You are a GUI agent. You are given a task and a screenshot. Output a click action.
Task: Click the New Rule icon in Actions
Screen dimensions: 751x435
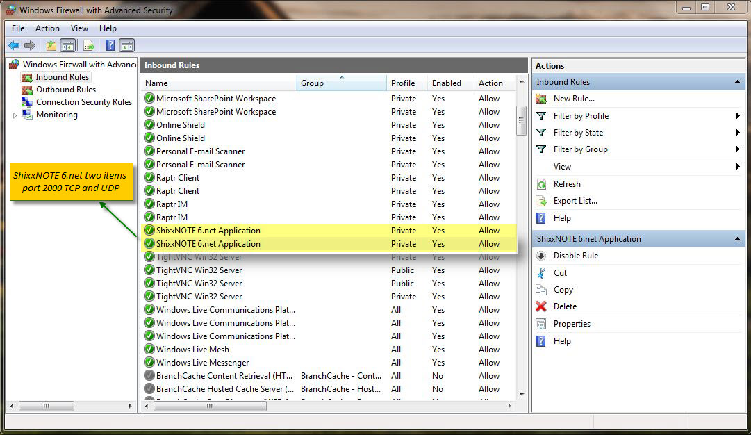pyautogui.click(x=541, y=99)
